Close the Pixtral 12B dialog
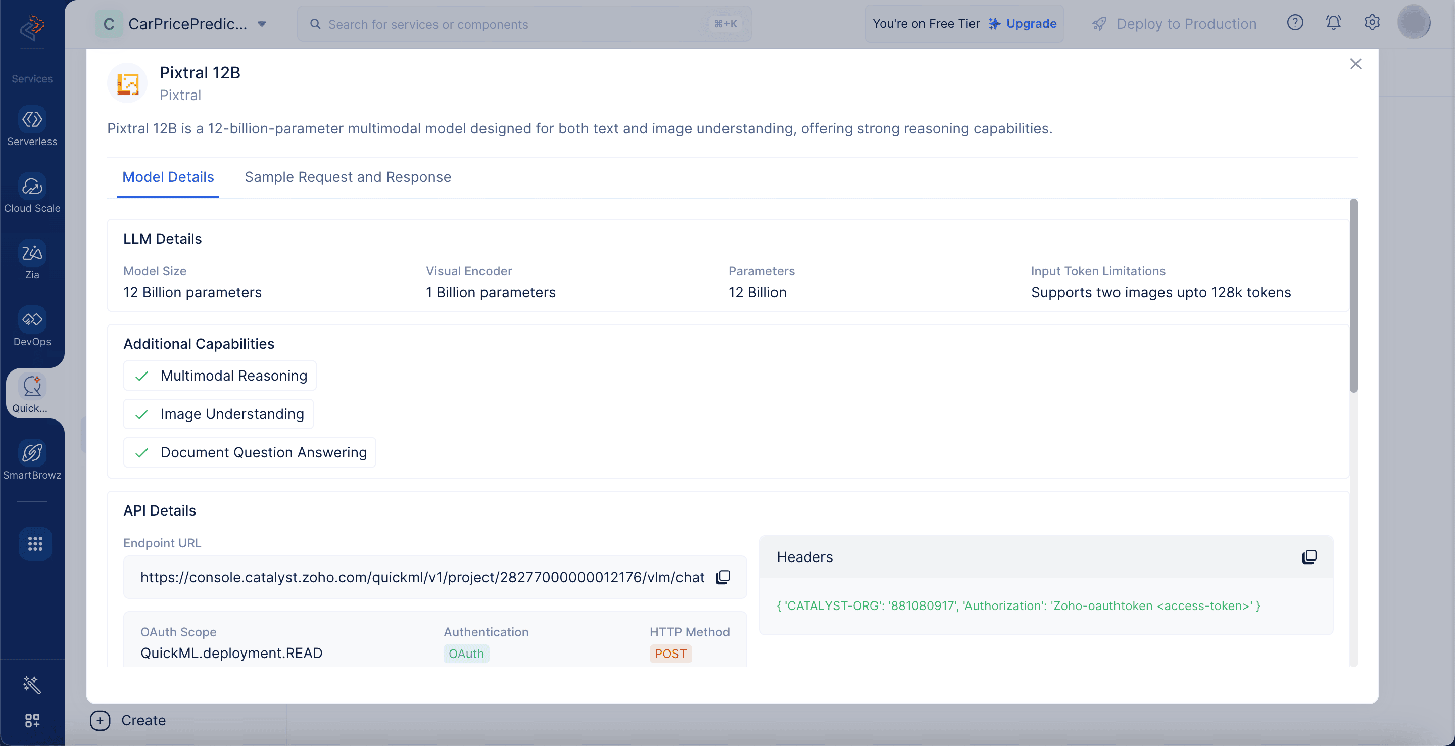 tap(1355, 64)
